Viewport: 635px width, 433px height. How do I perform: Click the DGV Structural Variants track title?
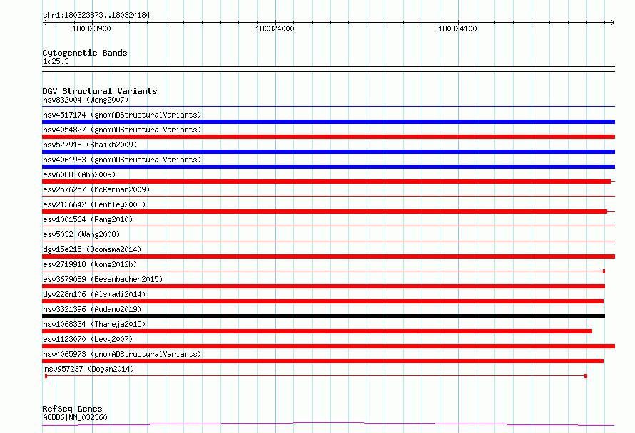pyautogui.click(x=100, y=91)
